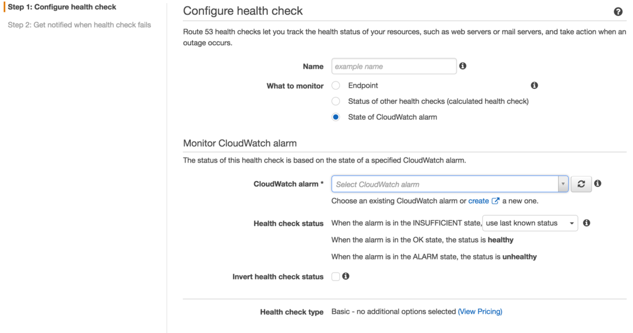Go to Step 2: Get notified when health check fails

coord(79,25)
